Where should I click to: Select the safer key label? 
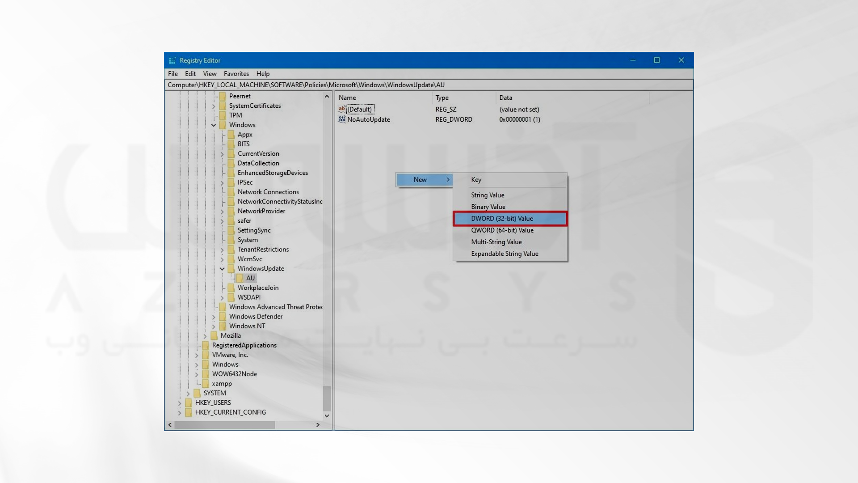coord(244,221)
